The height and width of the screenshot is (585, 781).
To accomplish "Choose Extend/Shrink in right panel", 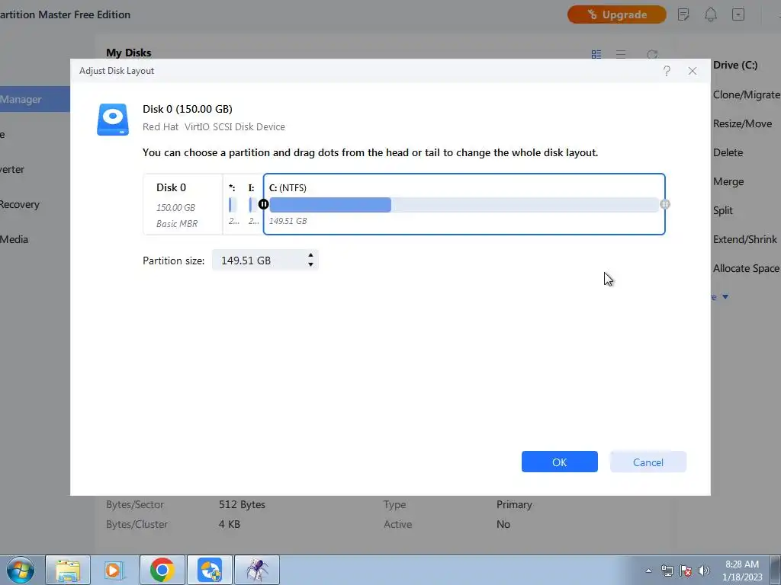I will tap(744, 239).
